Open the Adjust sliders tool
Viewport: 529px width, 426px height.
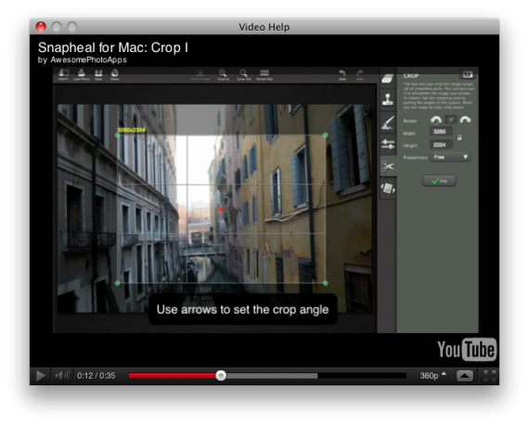pyautogui.click(x=388, y=145)
